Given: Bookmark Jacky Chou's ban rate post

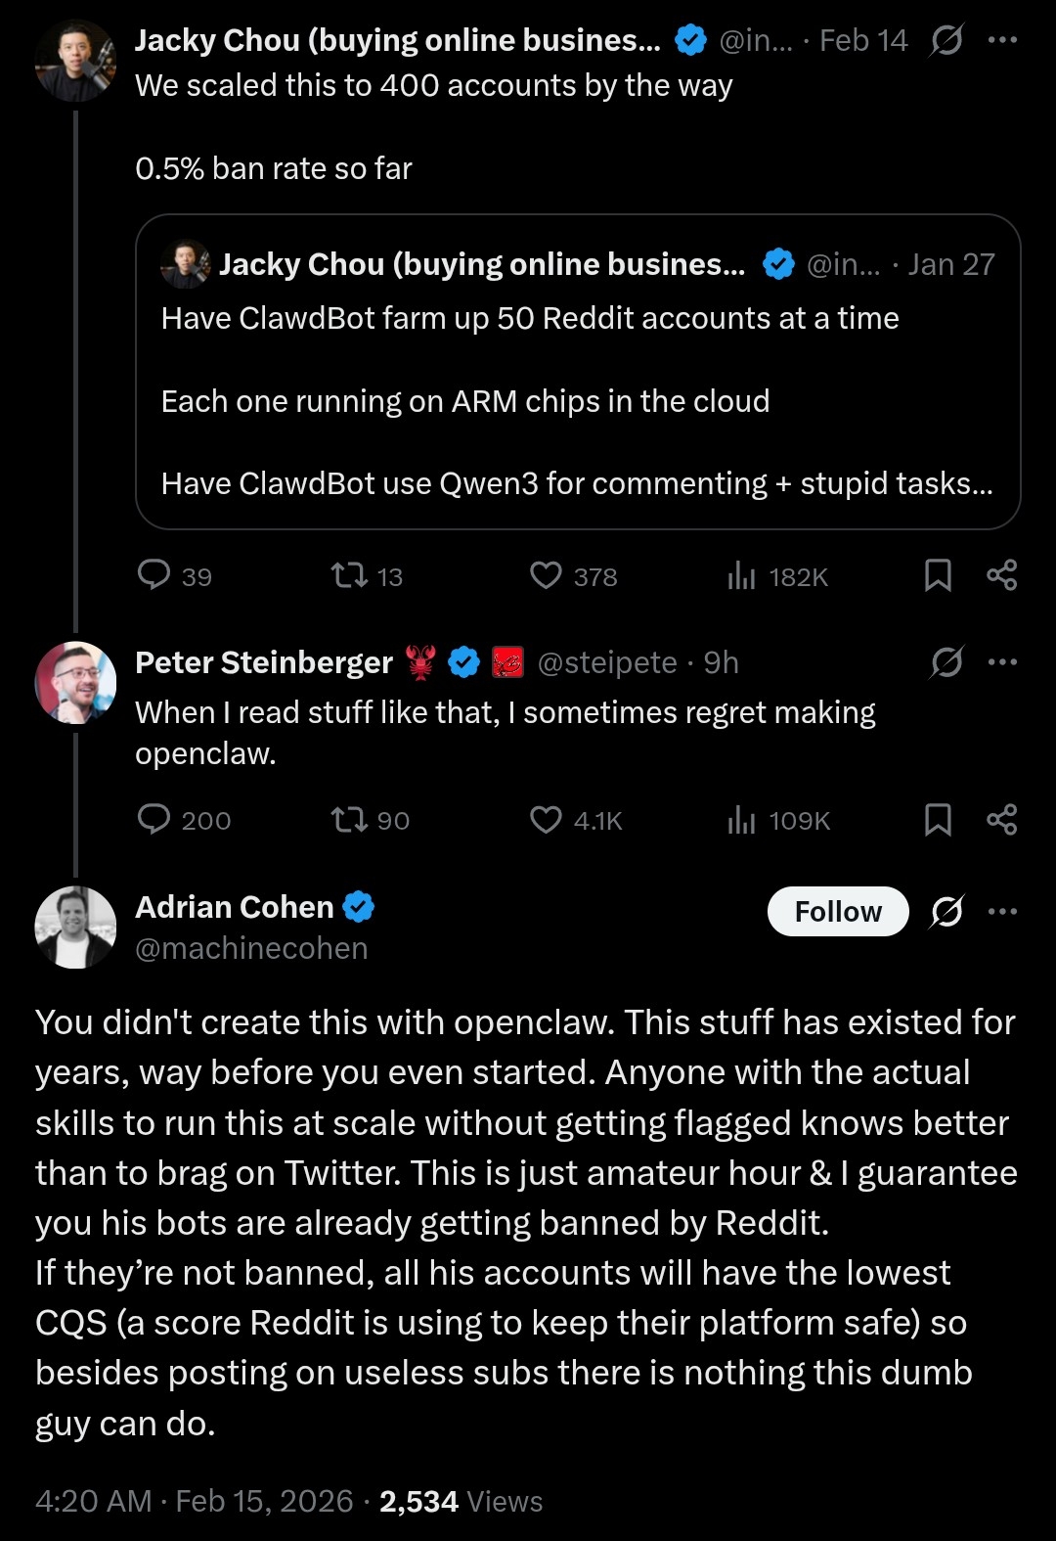Looking at the screenshot, I should 938,575.
